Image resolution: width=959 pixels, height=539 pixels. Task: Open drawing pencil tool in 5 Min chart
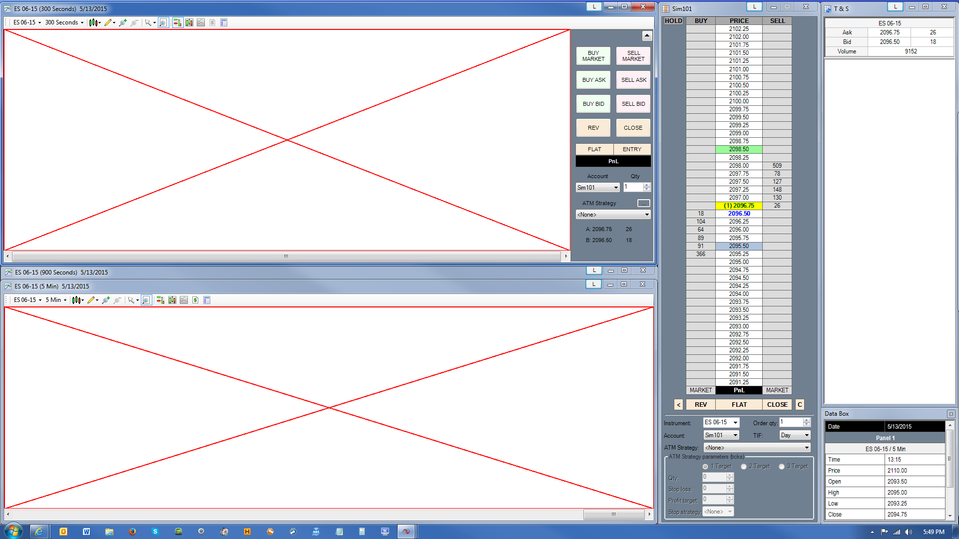[x=91, y=300]
